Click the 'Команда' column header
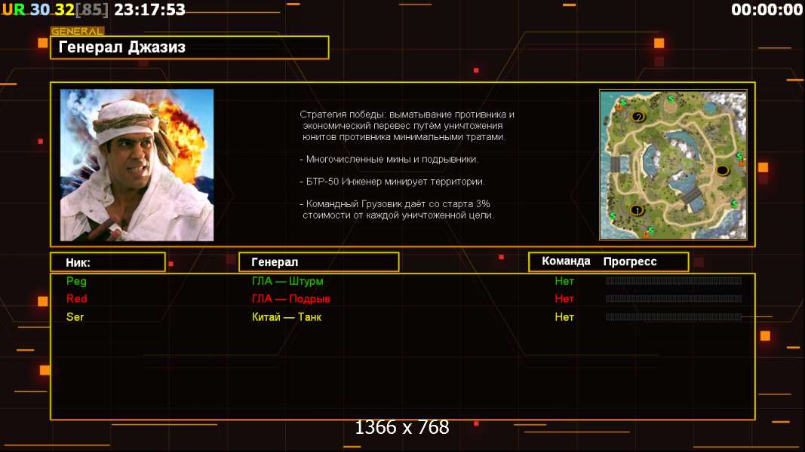 566,261
